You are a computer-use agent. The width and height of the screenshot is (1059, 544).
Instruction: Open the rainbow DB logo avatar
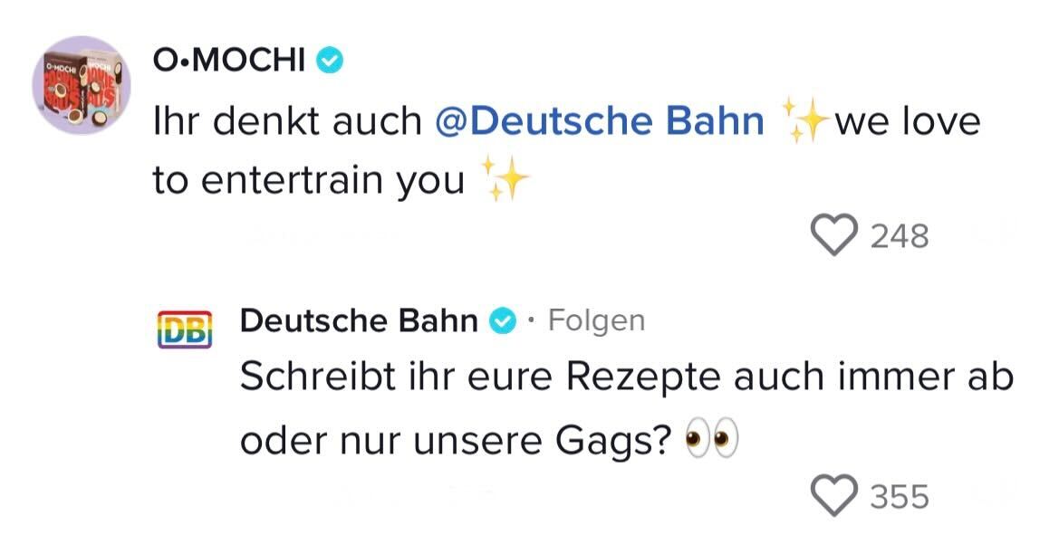pos(185,330)
